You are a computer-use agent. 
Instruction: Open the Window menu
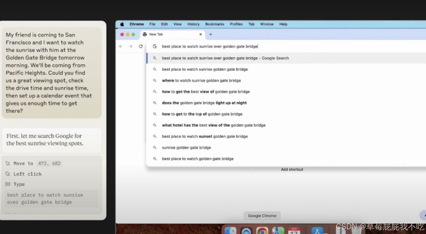pos(267,24)
